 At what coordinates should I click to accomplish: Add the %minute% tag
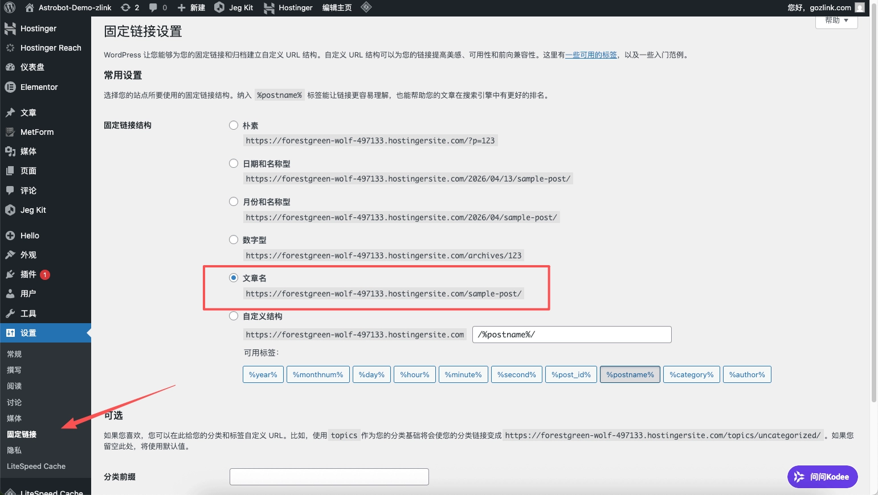point(463,374)
